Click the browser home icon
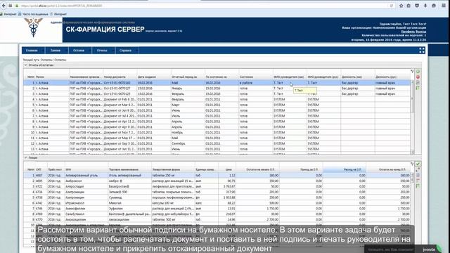Viewport: 450px width, 253px height. (434, 6)
